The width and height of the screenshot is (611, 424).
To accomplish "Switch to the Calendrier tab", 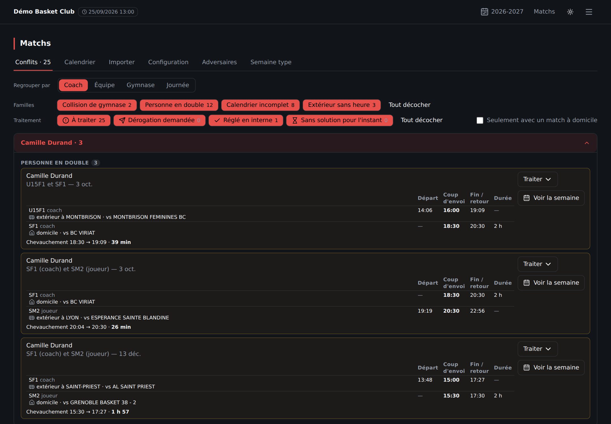I will [x=80, y=62].
